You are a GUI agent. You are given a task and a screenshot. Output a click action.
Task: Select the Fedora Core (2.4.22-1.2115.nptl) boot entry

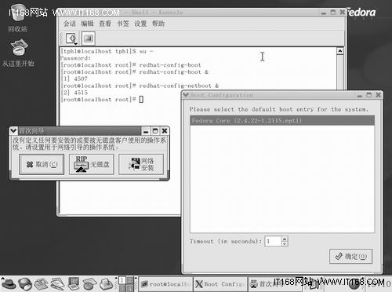pos(282,121)
